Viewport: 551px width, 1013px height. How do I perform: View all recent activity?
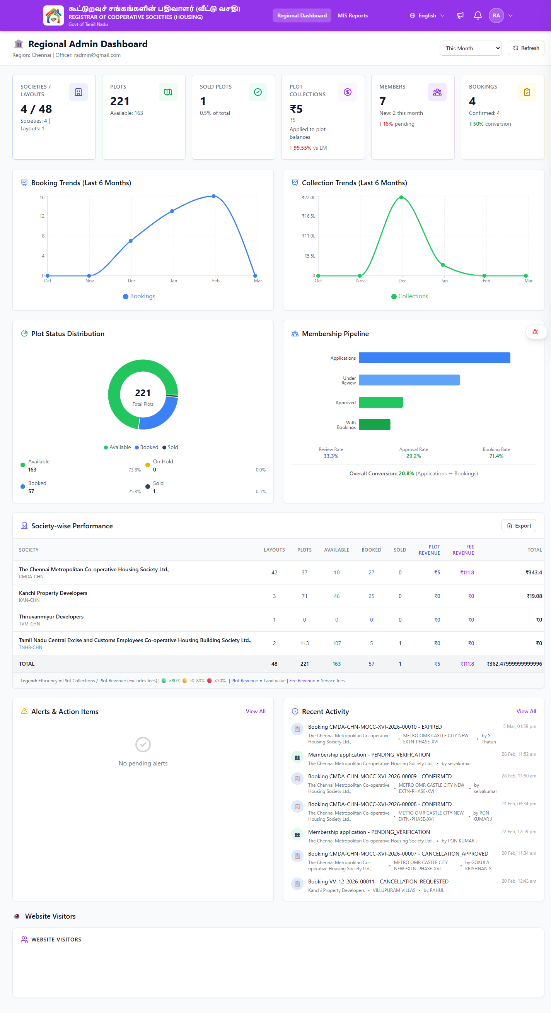(x=526, y=711)
